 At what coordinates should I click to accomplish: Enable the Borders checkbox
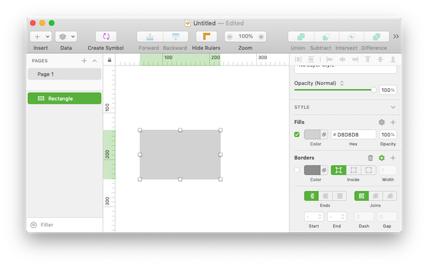[297, 170]
